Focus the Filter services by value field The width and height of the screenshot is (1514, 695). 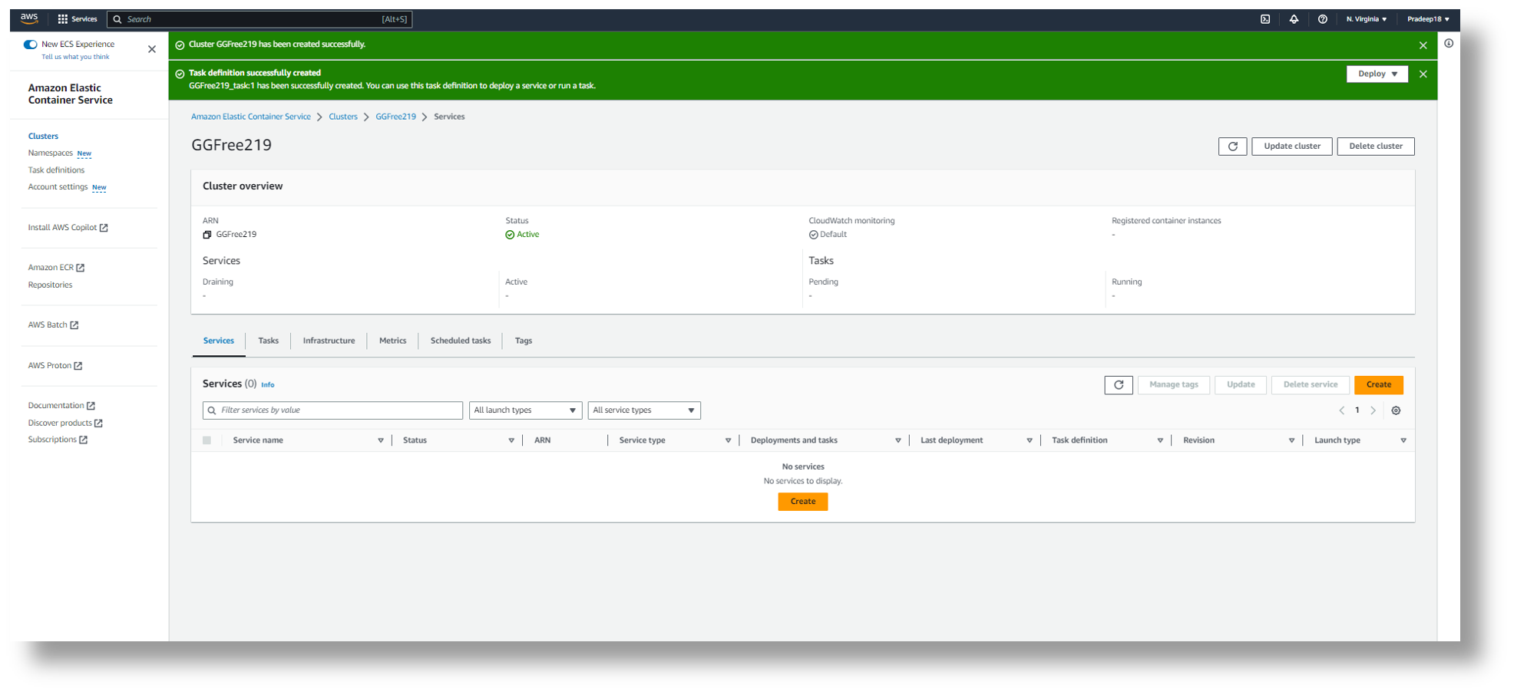pos(333,410)
